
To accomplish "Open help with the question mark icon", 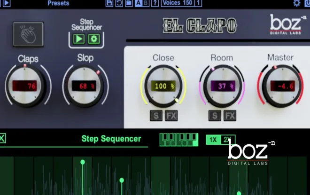I will click(155, 3).
